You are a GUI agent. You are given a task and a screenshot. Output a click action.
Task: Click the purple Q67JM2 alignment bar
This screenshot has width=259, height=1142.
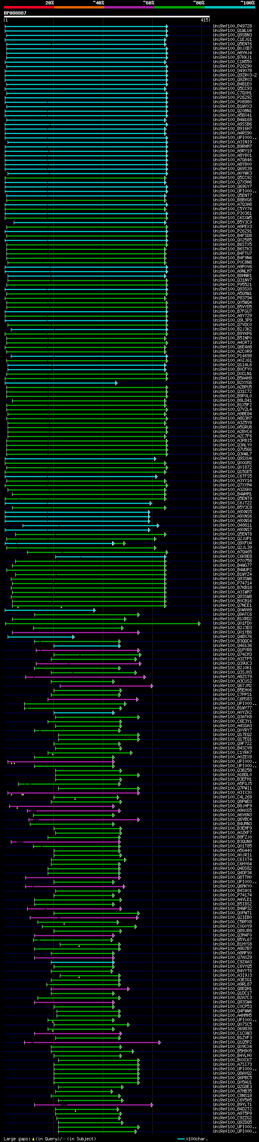pyautogui.click(x=106, y=686)
